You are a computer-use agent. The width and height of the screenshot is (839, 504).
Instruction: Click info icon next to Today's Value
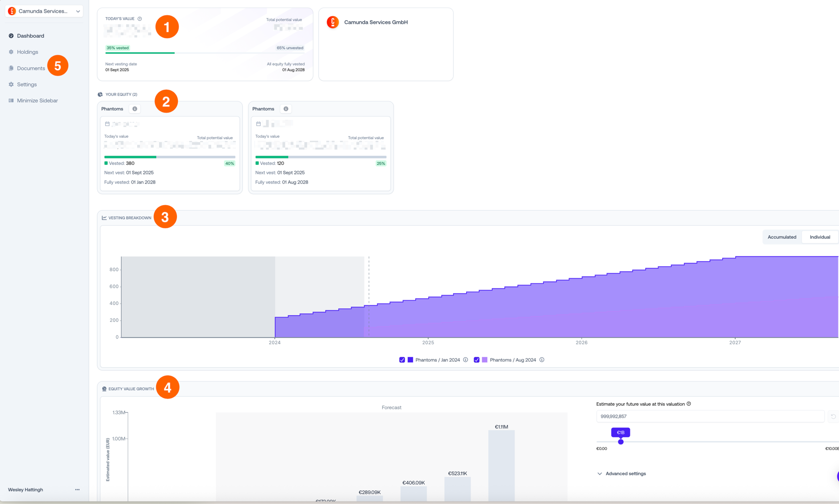(x=140, y=19)
